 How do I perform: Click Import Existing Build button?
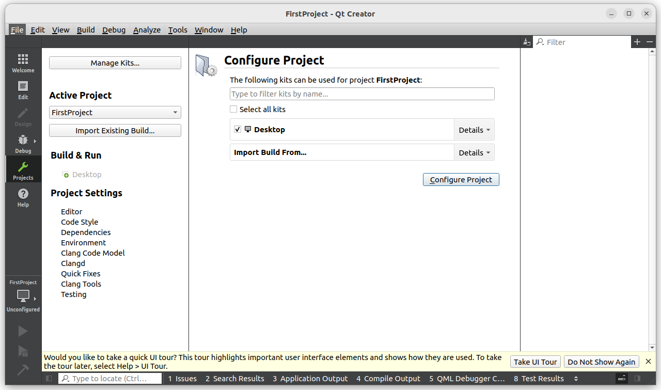click(115, 131)
